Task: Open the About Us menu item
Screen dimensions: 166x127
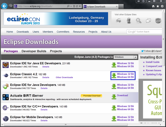Action: click(106, 32)
